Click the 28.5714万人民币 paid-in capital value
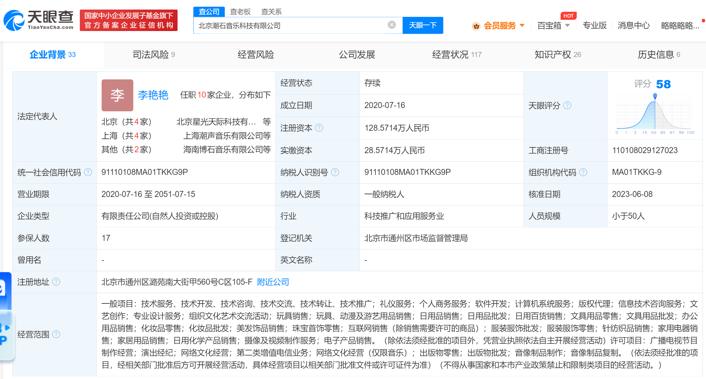This screenshot has width=706, height=379. pos(395,150)
